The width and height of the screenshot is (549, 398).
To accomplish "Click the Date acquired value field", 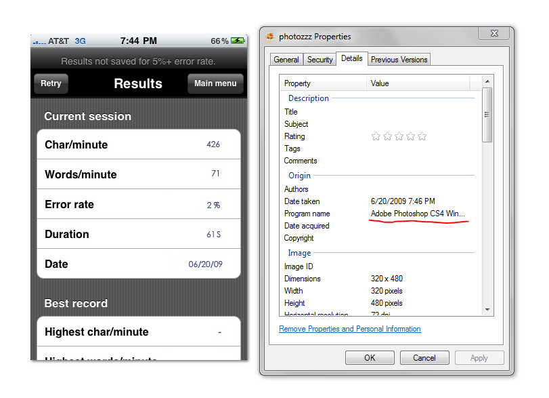I will tap(422, 226).
